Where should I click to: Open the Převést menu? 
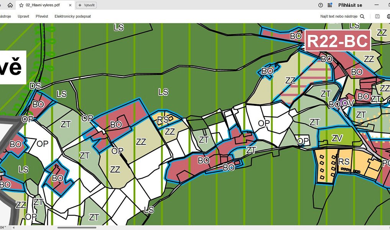(x=42, y=16)
